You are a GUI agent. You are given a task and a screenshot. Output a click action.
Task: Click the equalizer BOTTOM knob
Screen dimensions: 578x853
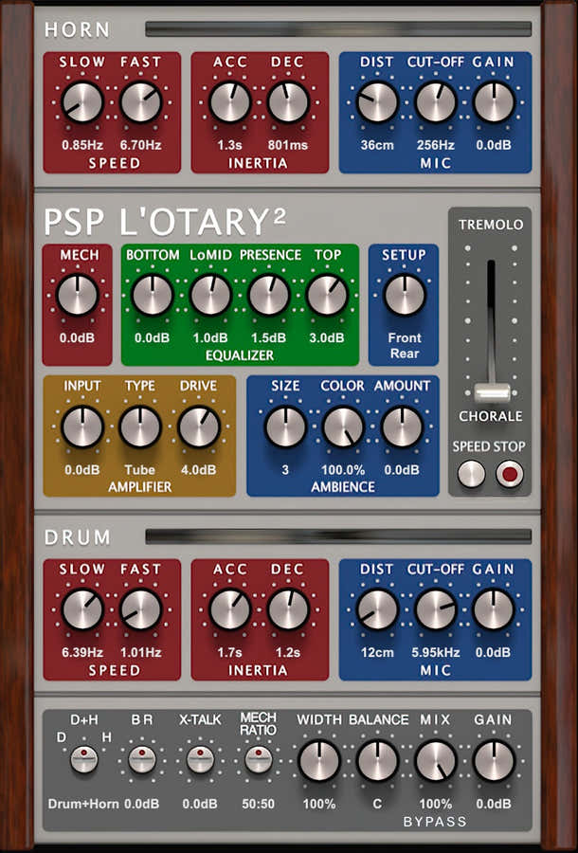pyautogui.click(x=153, y=295)
